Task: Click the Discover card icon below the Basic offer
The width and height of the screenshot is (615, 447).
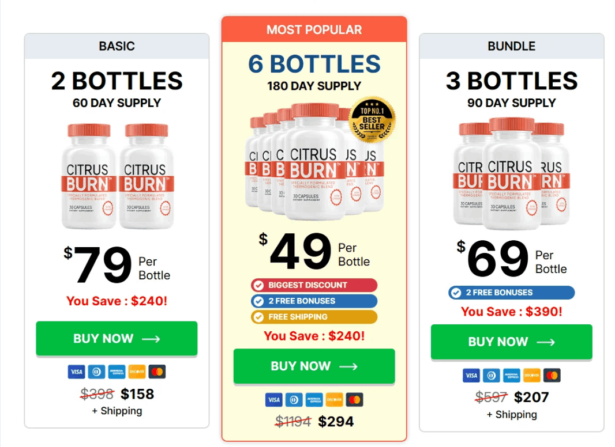Action: [137, 372]
